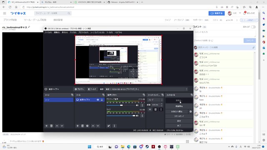Open source properties gear in Sources panel
Viewport: 267px width, 150px height.
pyautogui.click(x=87, y=126)
